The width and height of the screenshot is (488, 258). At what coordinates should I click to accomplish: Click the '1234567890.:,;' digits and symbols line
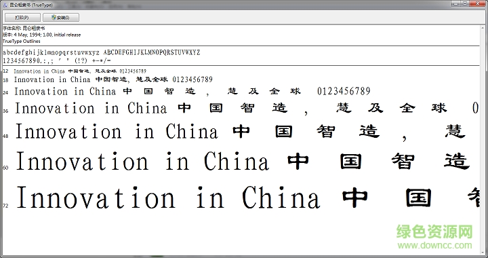click(x=57, y=60)
